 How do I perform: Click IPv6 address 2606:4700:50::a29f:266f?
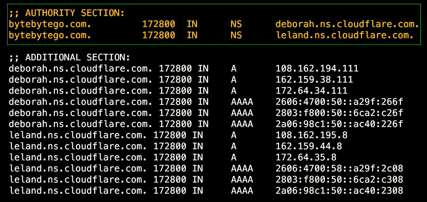coord(339,102)
